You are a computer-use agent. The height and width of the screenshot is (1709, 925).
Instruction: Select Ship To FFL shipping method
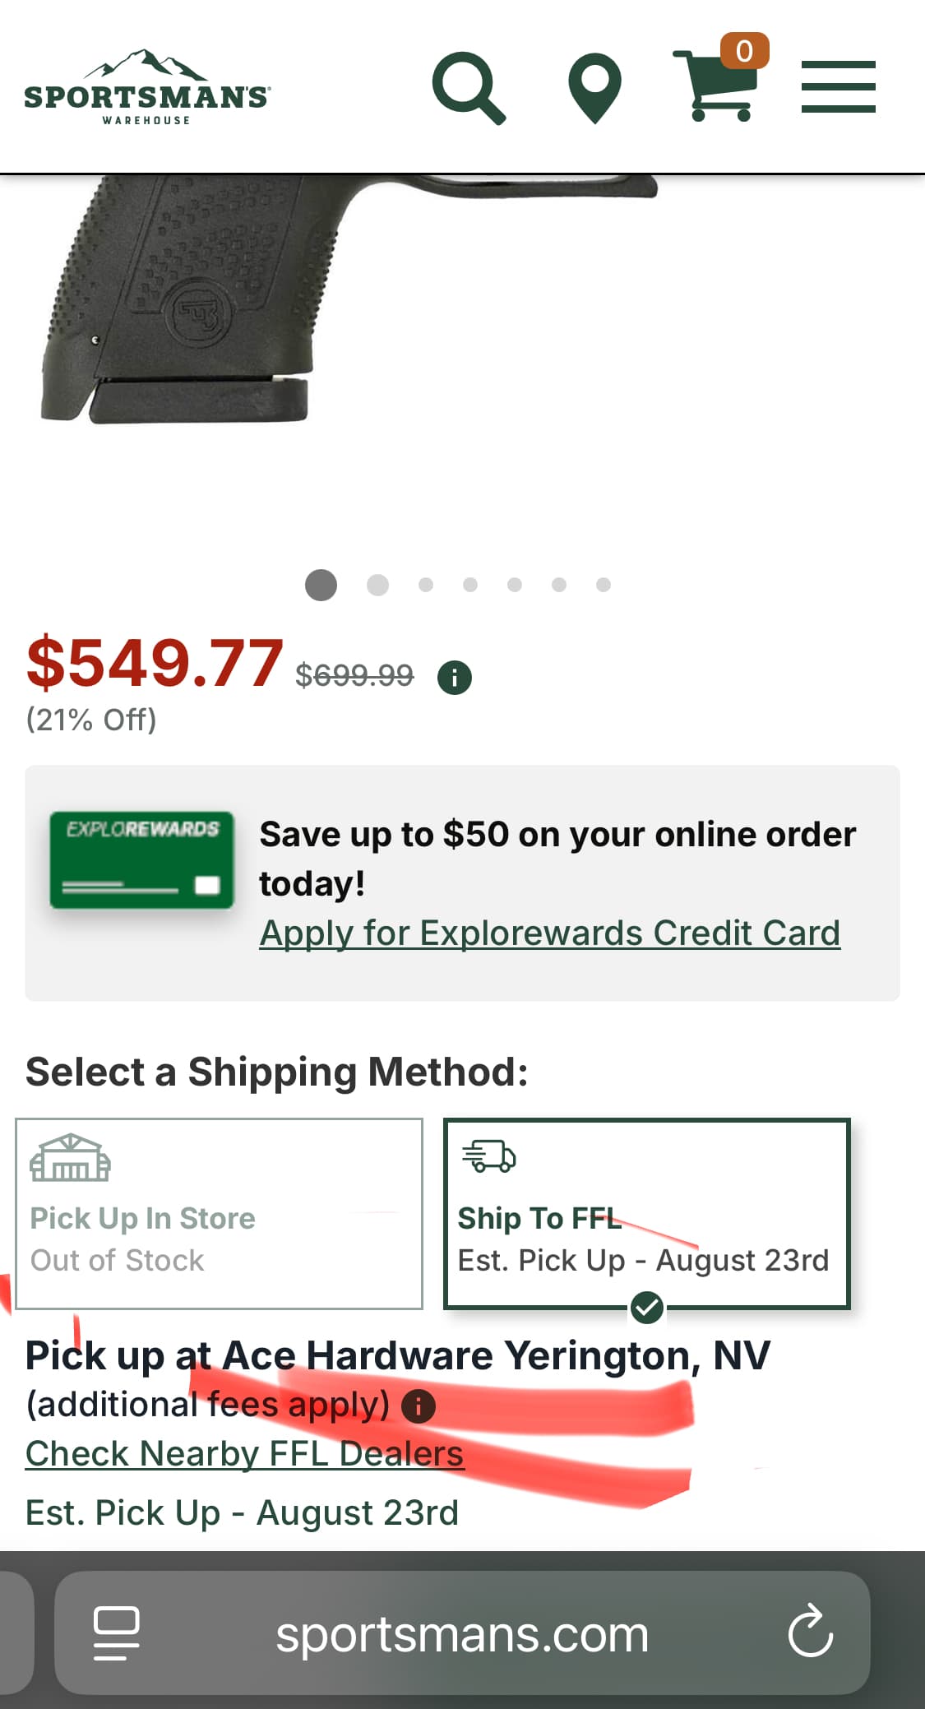(x=646, y=1213)
